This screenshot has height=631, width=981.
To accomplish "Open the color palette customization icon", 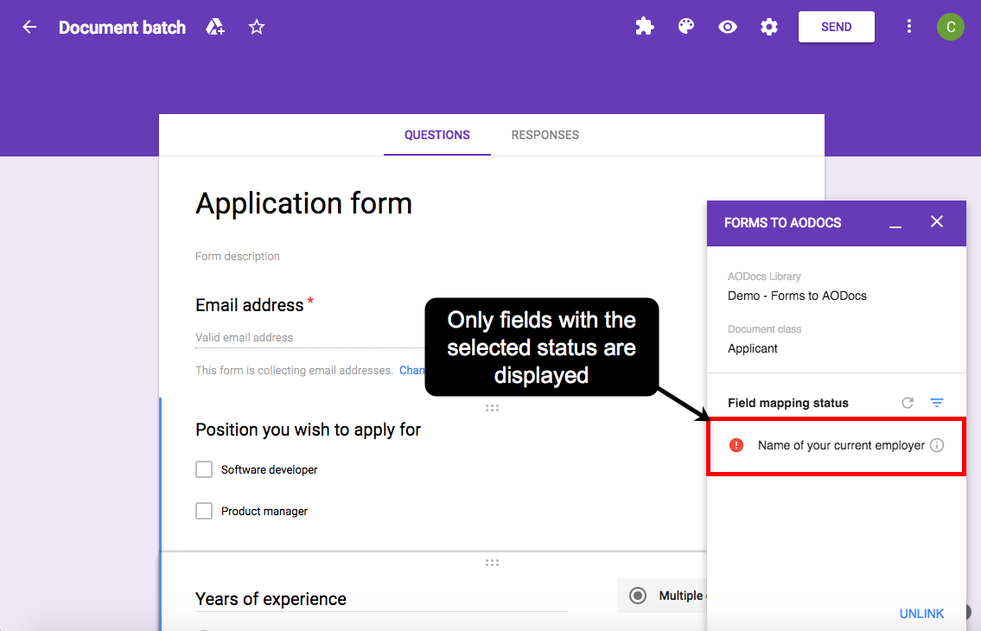I will coord(686,26).
